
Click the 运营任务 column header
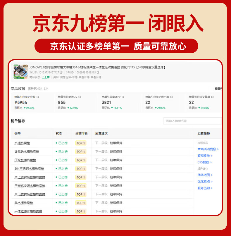point(204,133)
